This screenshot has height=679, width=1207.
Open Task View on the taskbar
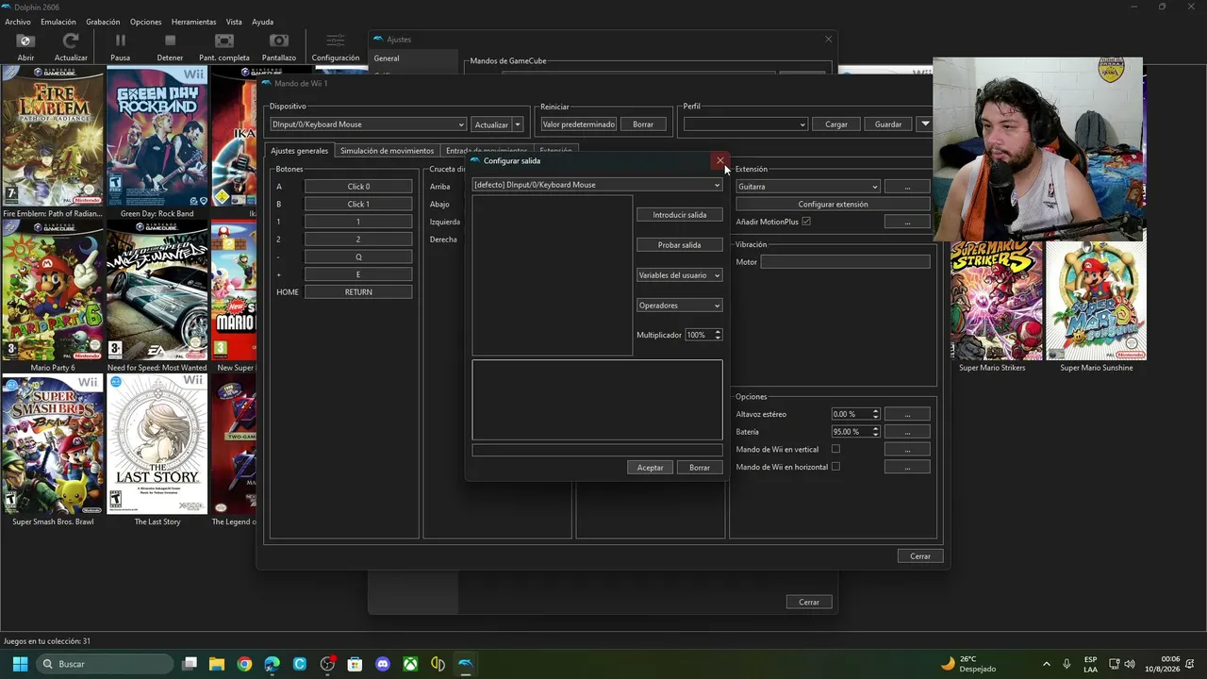click(x=190, y=664)
